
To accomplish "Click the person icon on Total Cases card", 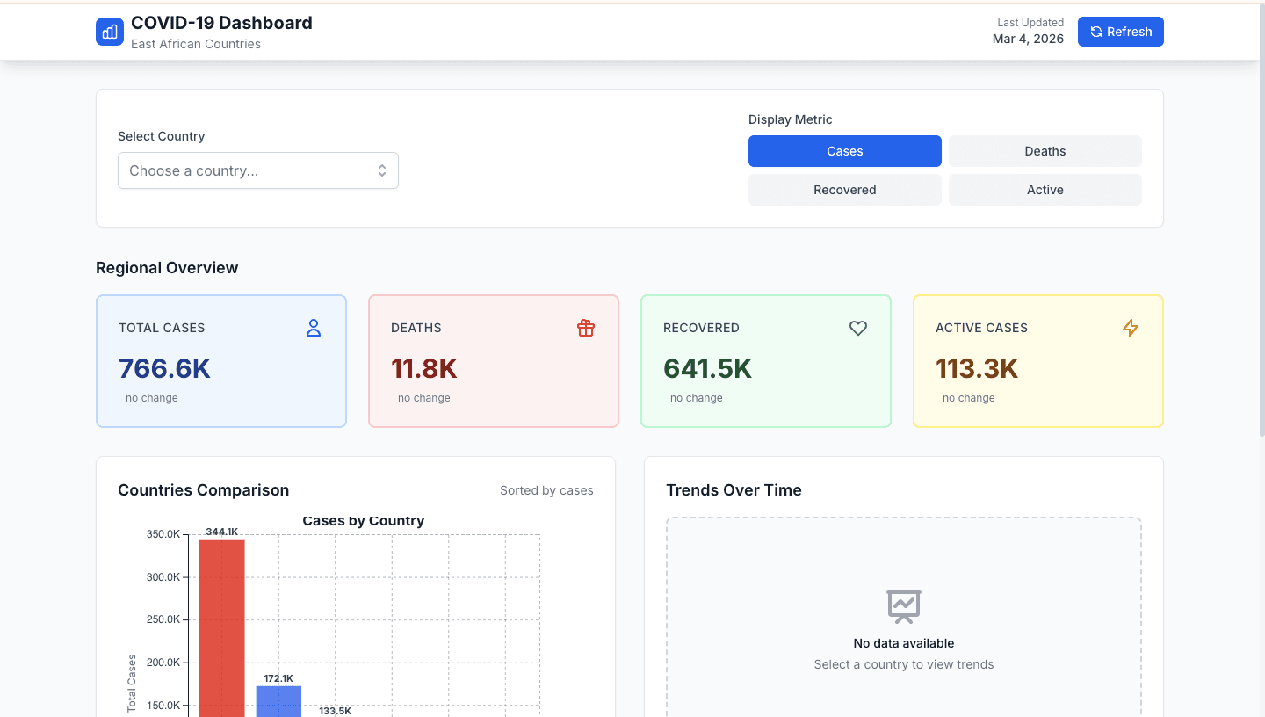I will click(314, 328).
